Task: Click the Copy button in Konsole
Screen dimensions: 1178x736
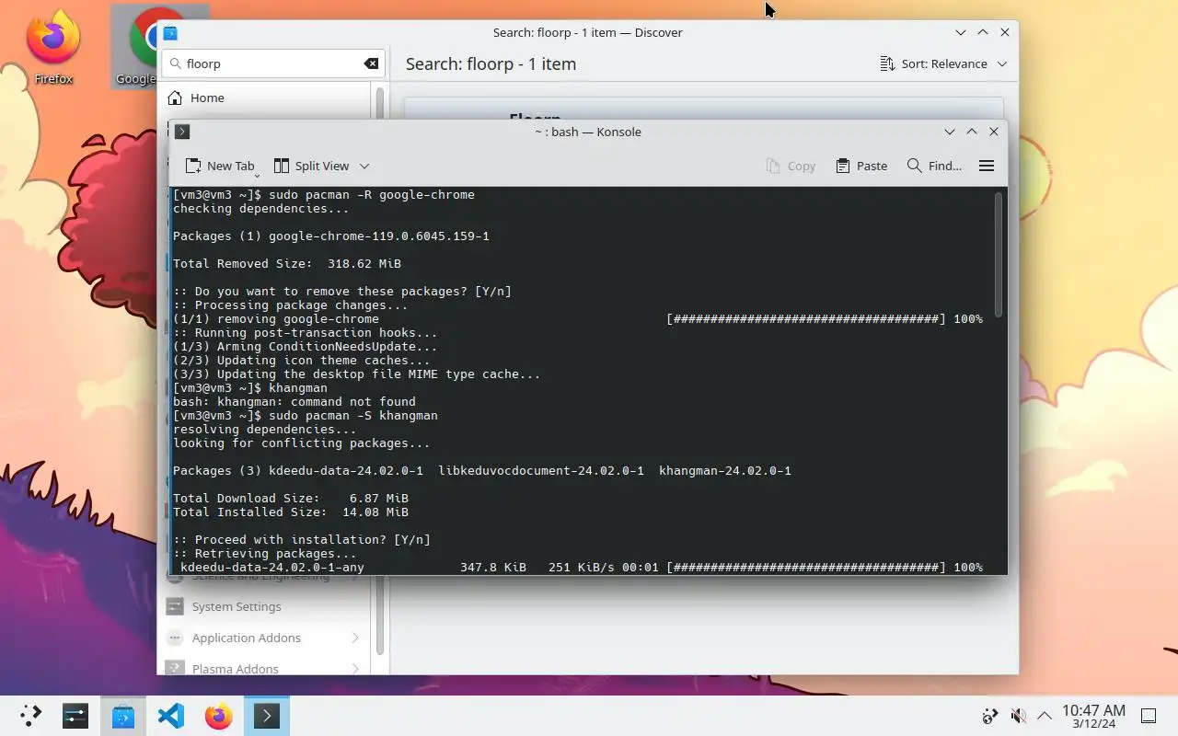Action: click(x=791, y=166)
